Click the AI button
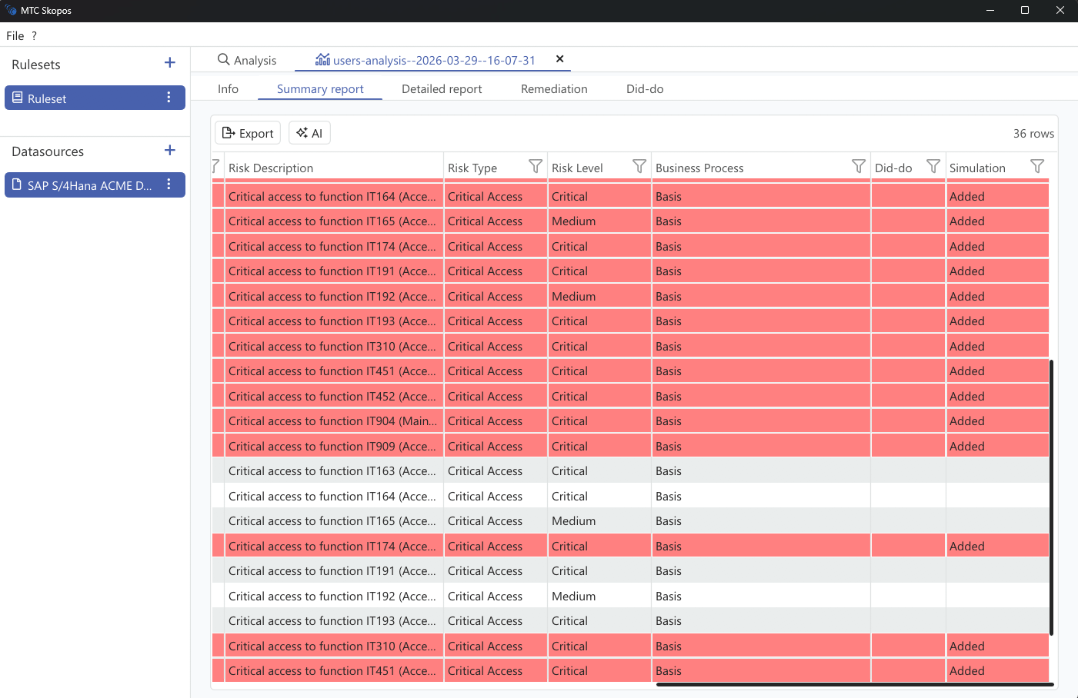Screen dimensions: 1078x698 point(309,132)
